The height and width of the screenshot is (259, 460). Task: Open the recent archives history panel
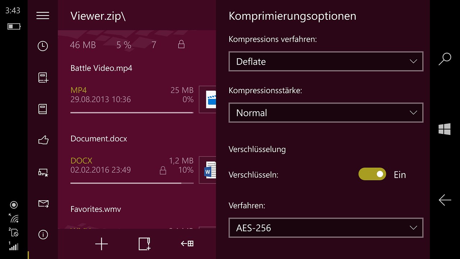pos(43,46)
